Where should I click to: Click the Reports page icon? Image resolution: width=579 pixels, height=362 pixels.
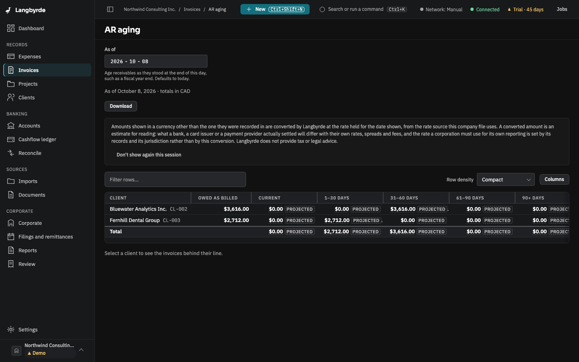click(x=11, y=250)
